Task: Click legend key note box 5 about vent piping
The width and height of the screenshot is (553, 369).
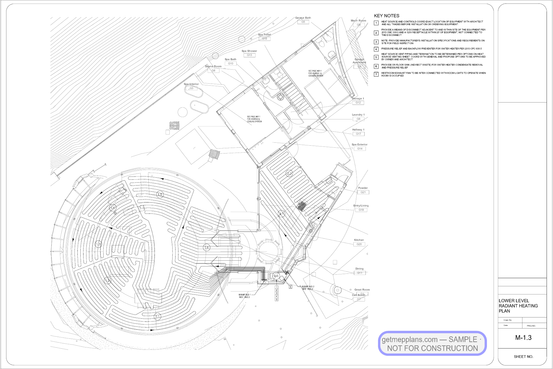Action: (x=376, y=57)
